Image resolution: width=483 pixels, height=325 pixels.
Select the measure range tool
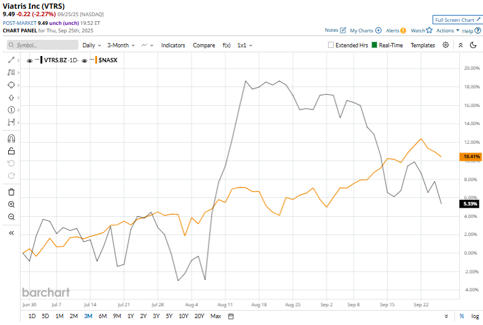click(11, 122)
